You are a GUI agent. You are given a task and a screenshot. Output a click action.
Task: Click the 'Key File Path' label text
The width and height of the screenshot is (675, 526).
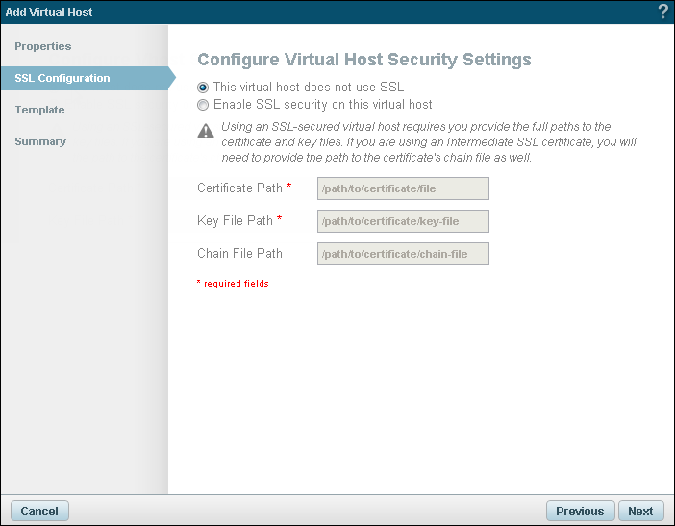click(236, 221)
